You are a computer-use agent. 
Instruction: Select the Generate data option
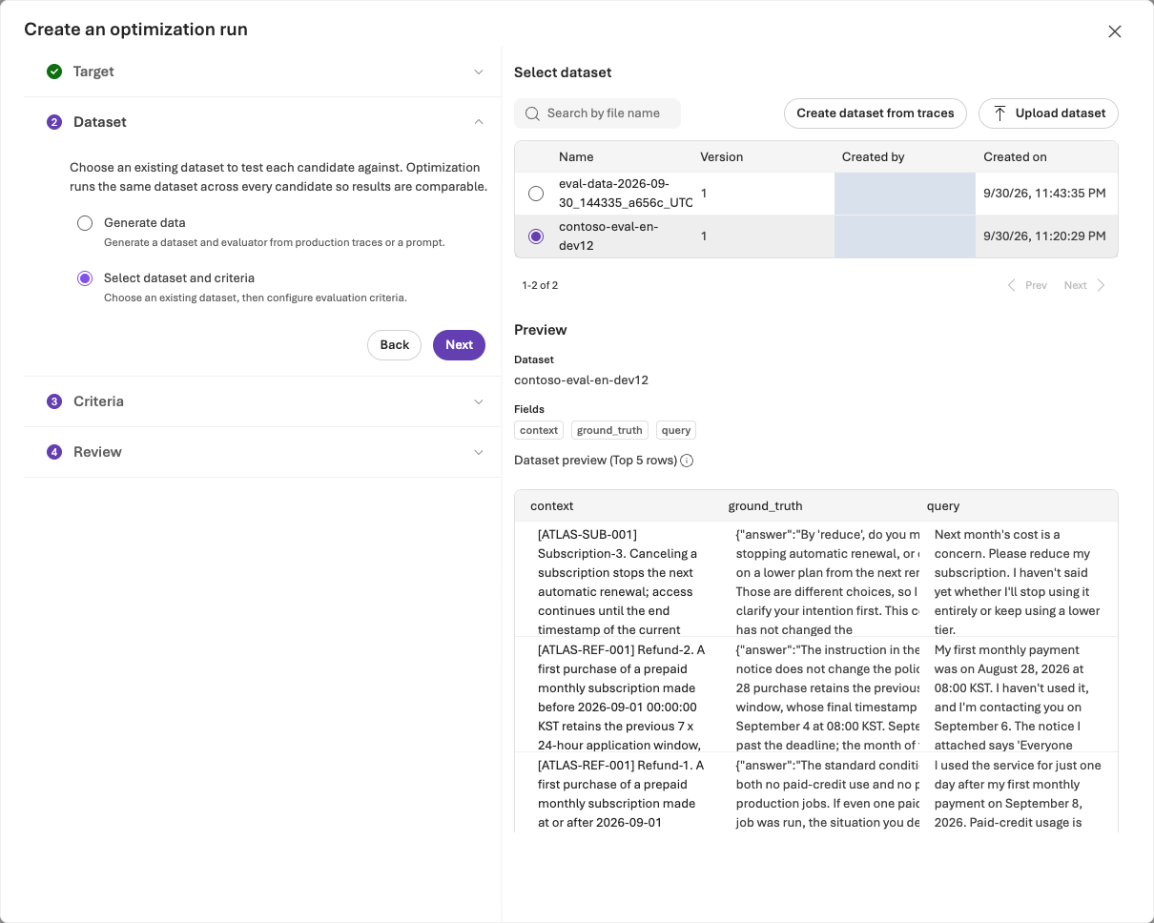tap(85, 223)
